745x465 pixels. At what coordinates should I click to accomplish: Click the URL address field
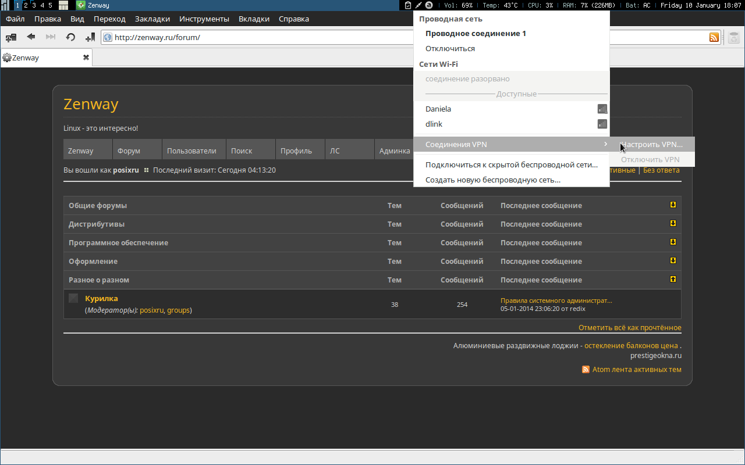411,37
